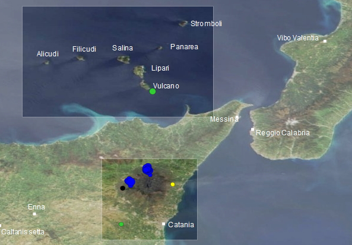
Task: Click the Alicudi island label
Action: (47, 54)
